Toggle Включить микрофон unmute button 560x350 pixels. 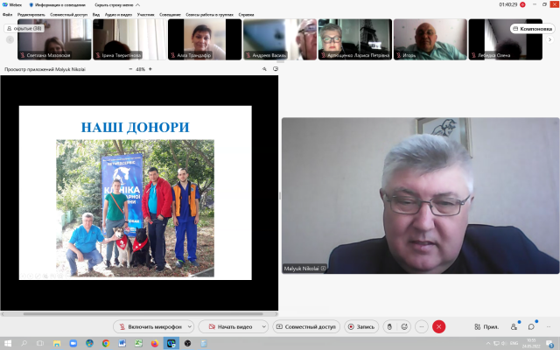[x=150, y=326]
